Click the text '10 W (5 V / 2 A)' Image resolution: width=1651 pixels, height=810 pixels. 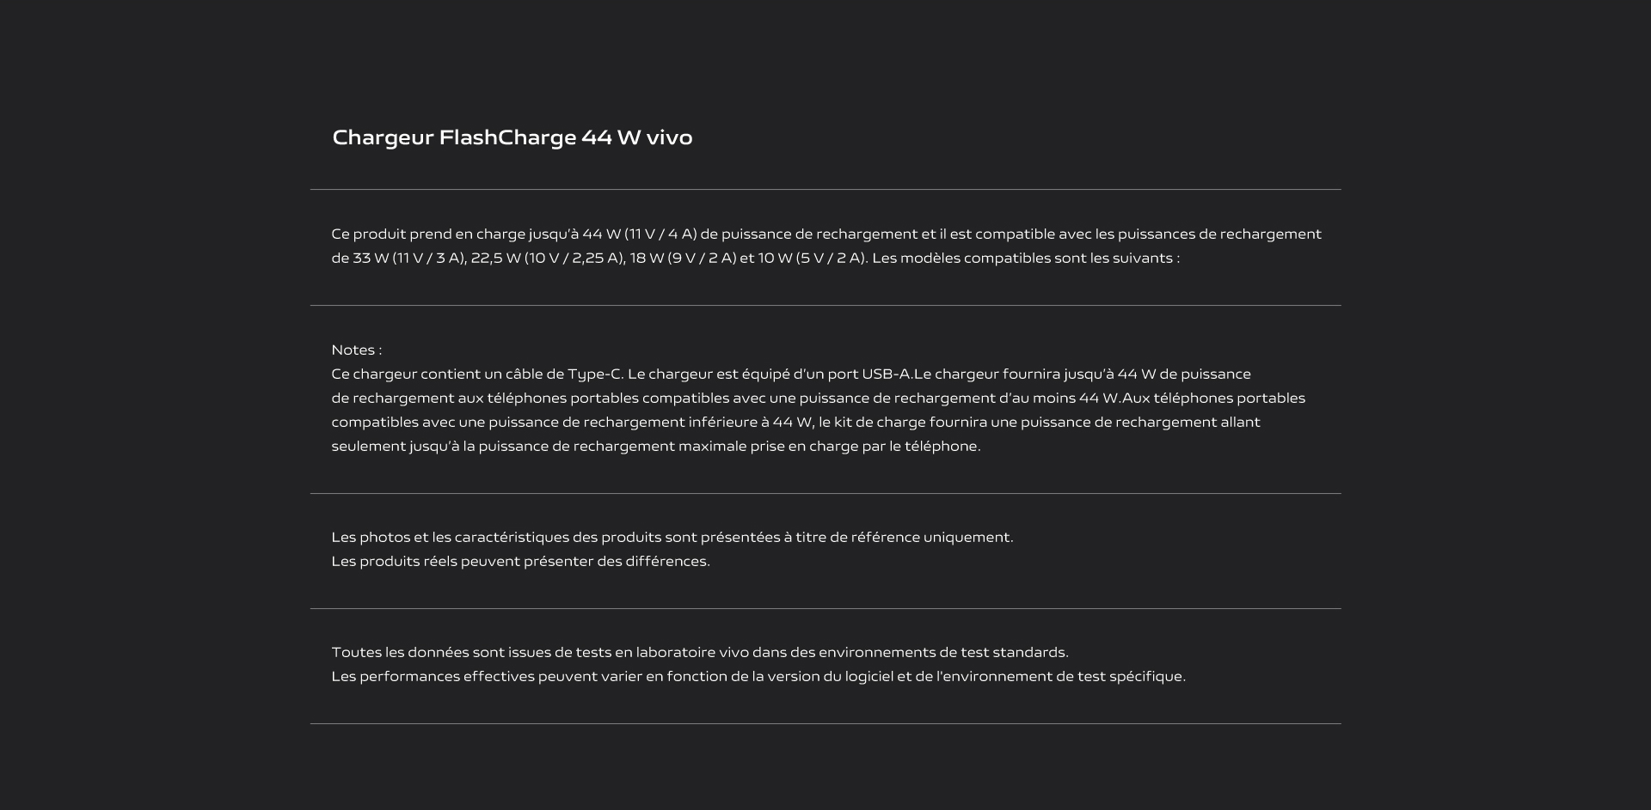812,258
